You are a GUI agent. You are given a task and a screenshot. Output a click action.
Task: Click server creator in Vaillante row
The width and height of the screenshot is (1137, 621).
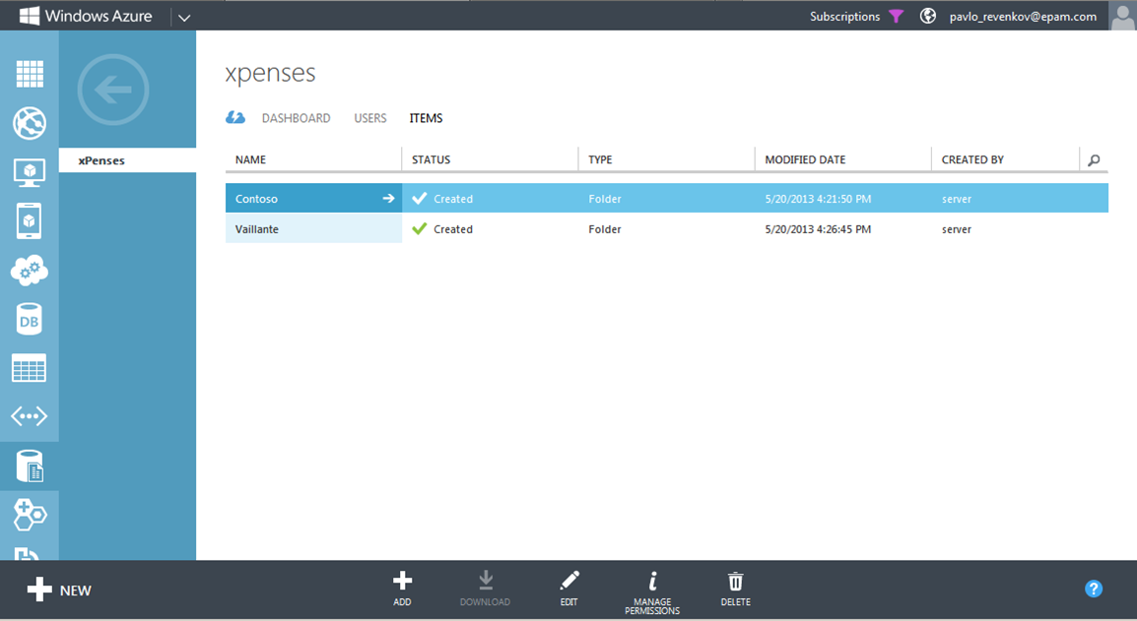[x=957, y=229]
